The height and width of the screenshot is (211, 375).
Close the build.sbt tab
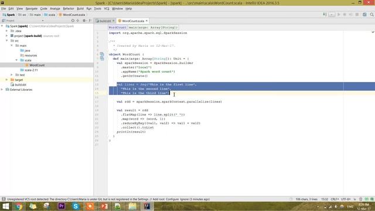pos(114,21)
